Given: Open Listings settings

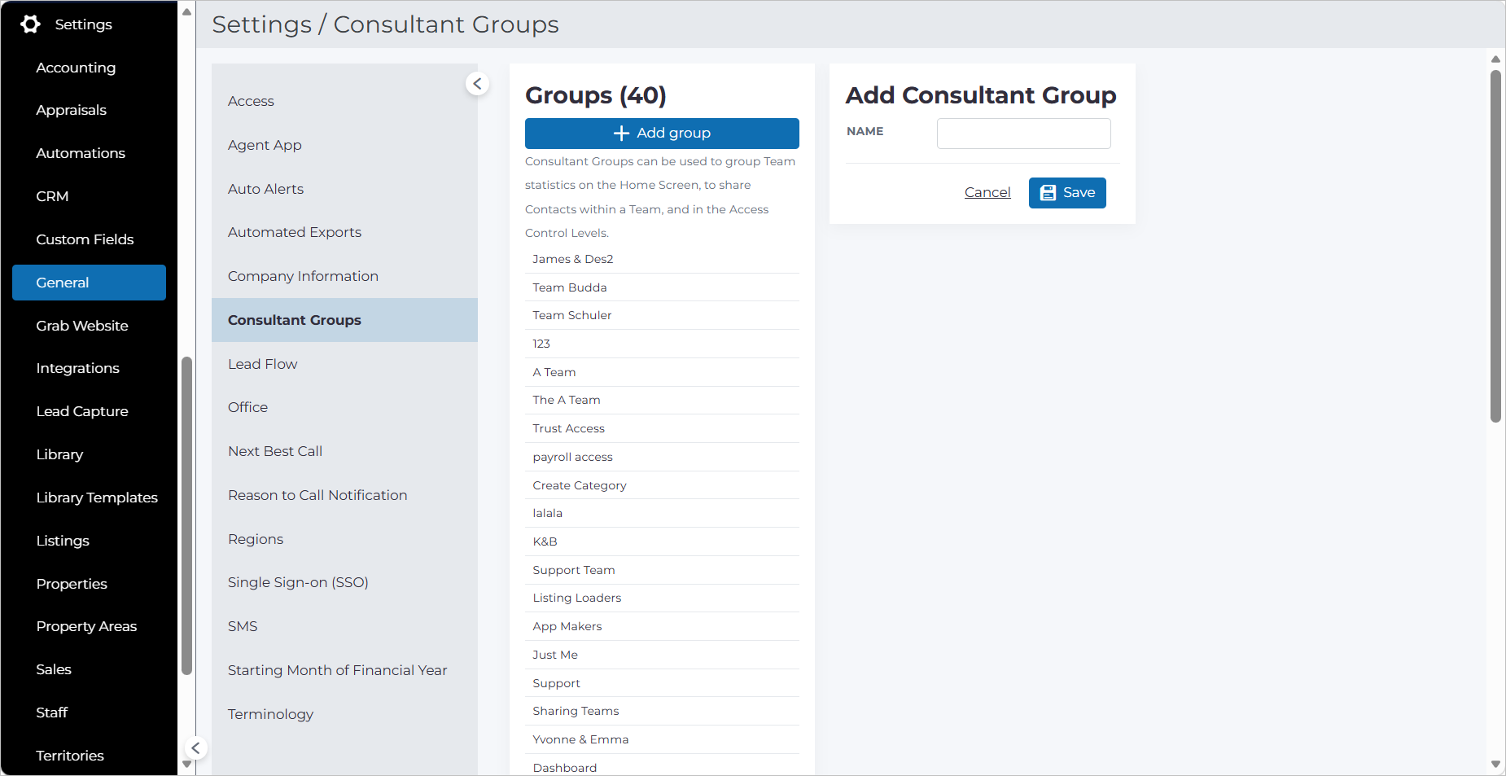Looking at the screenshot, I should 63,541.
